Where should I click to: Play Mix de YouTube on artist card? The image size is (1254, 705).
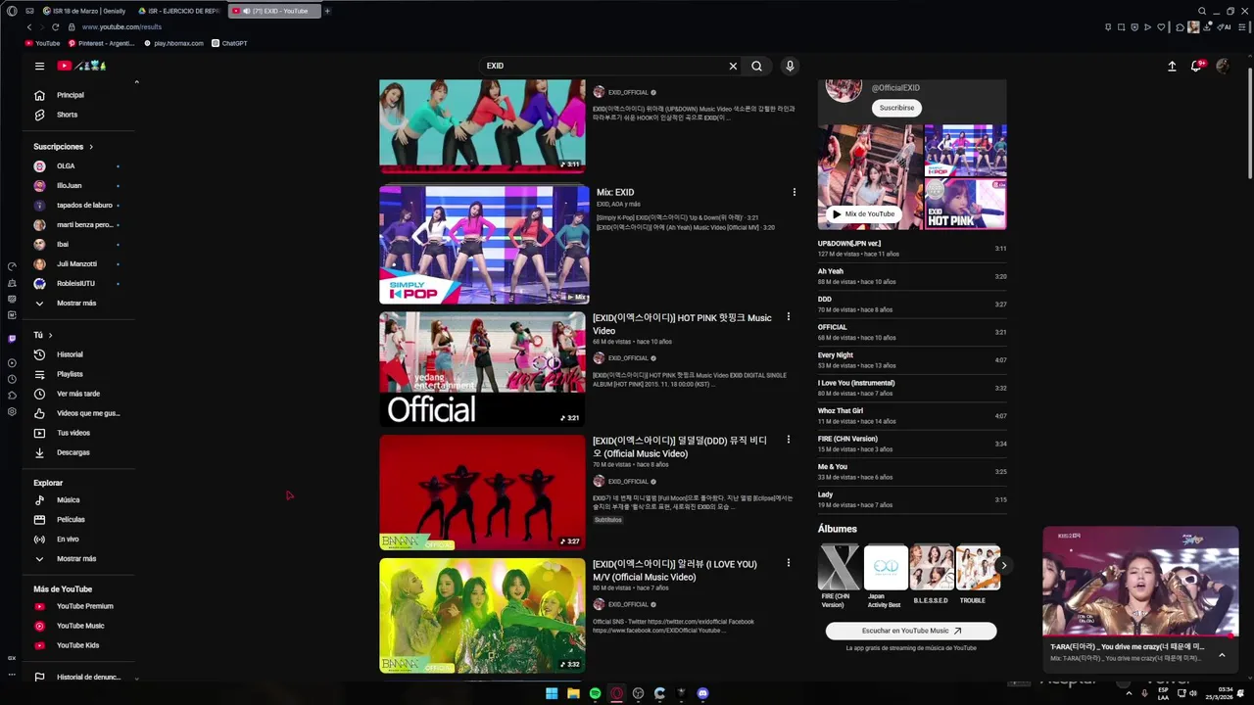coord(863,213)
